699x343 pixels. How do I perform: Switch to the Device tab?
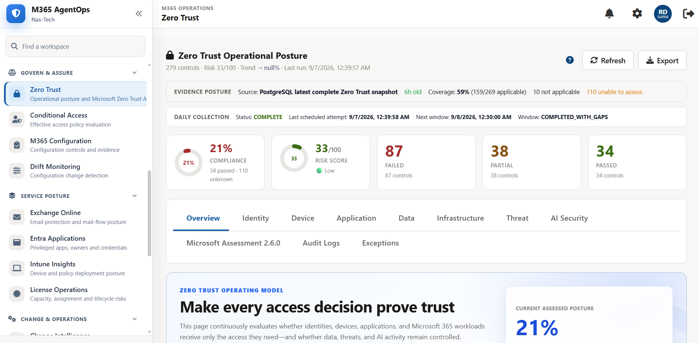pos(303,218)
